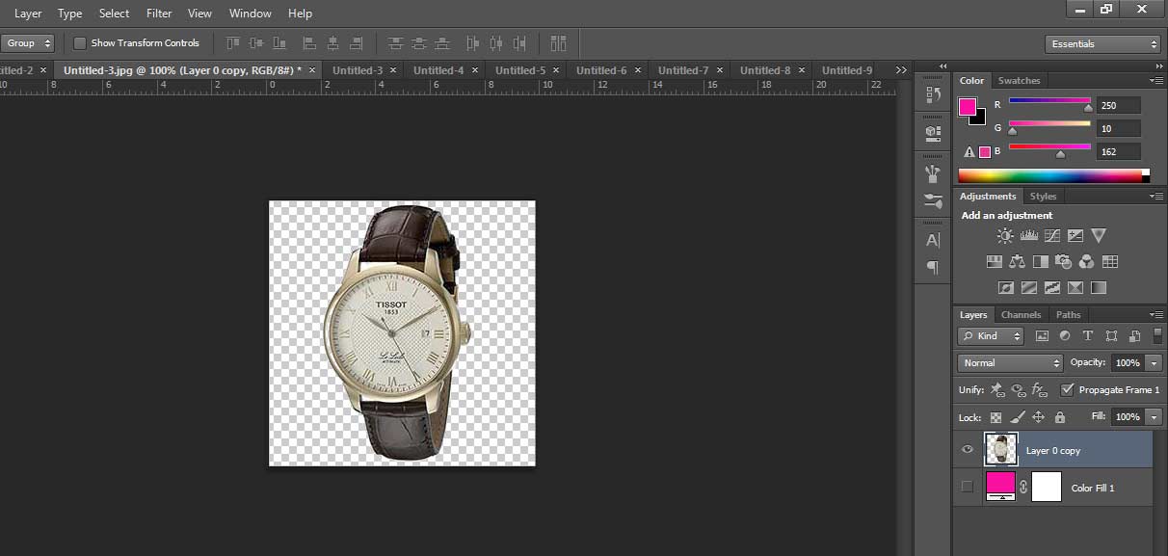Filter layers by smart objects
The height and width of the screenshot is (556, 1168).
[1134, 336]
